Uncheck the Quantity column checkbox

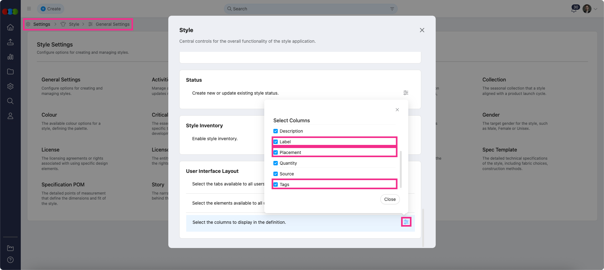coord(276,163)
